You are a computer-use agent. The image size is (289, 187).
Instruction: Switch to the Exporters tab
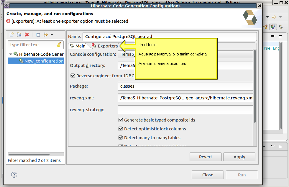105,46
